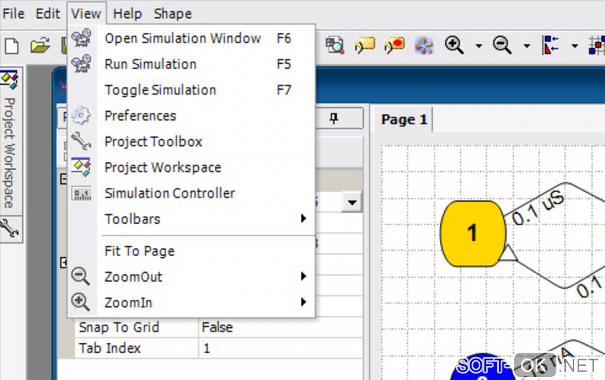605x380 pixels.
Task: Select Project Workspace in View menu
Action: pyautogui.click(x=192, y=167)
